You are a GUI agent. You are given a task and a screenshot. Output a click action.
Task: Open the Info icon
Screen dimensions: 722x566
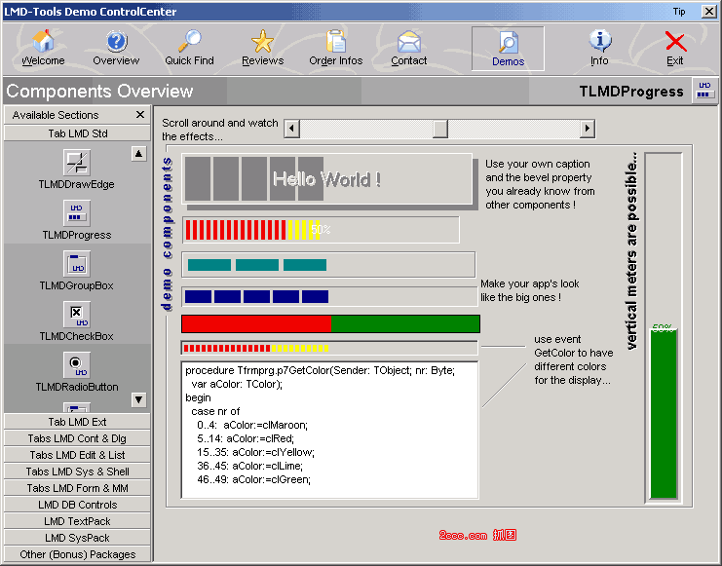click(599, 41)
